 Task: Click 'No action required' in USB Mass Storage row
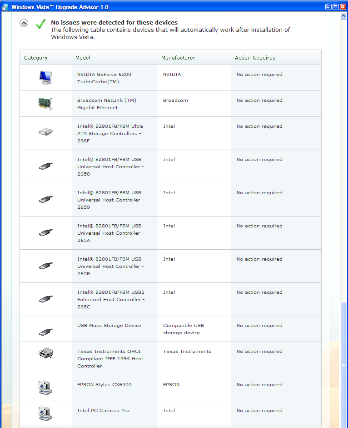tap(259, 325)
